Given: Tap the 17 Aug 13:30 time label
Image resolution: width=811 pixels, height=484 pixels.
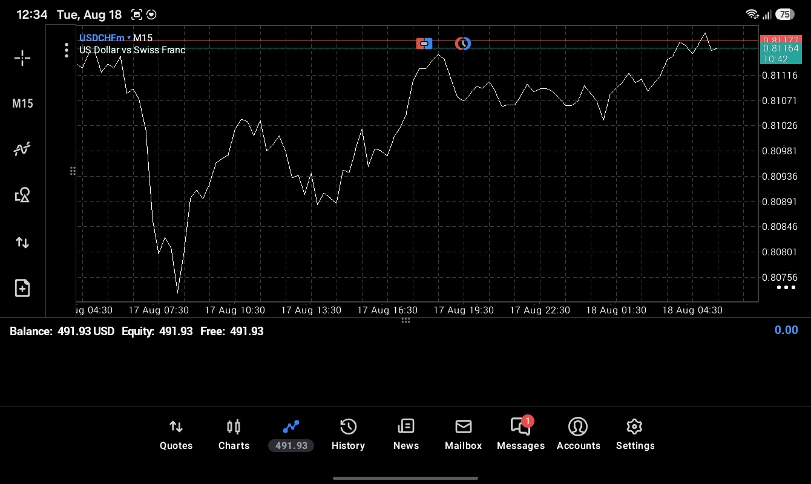Looking at the screenshot, I should pyautogui.click(x=311, y=310).
